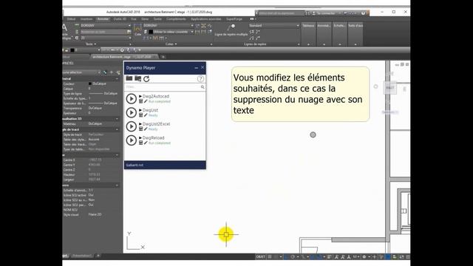
Task: Click the pencil edit icon for DwgReload
Action: pyautogui.click(x=146, y=143)
